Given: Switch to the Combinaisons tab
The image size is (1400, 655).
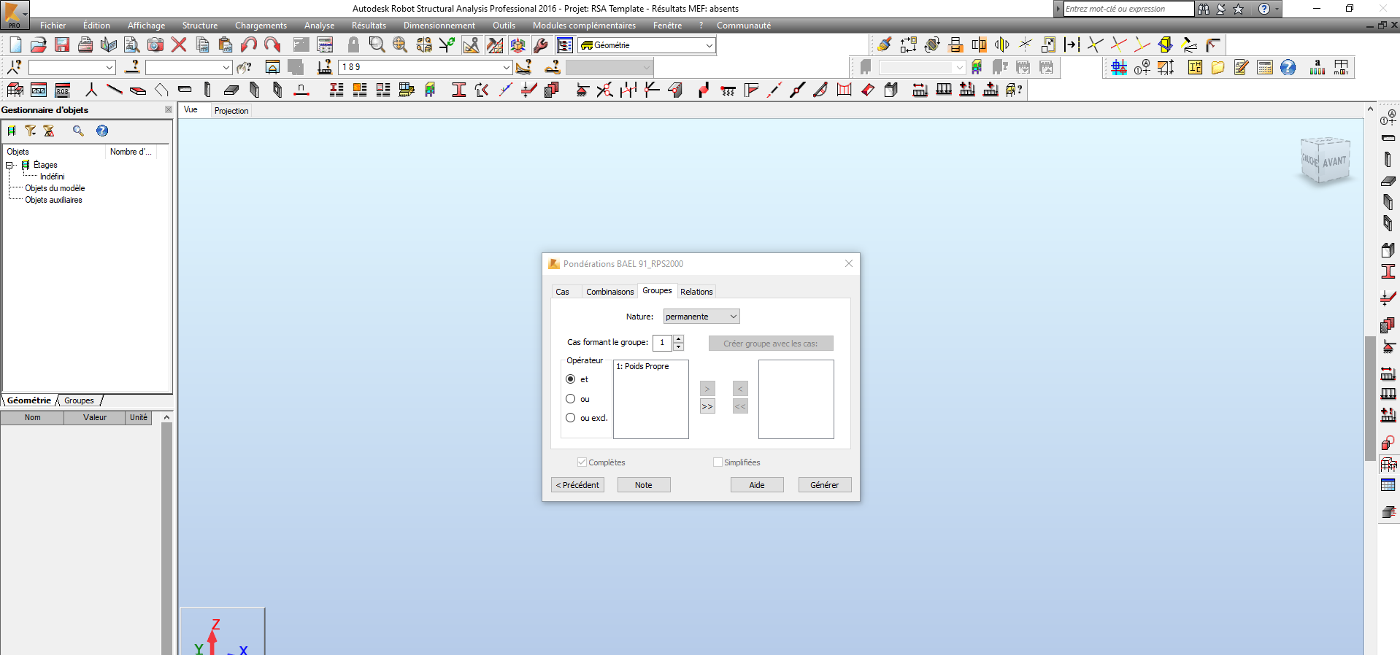Looking at the screenshot, I should pyautogui.click(x=610, y=292).
